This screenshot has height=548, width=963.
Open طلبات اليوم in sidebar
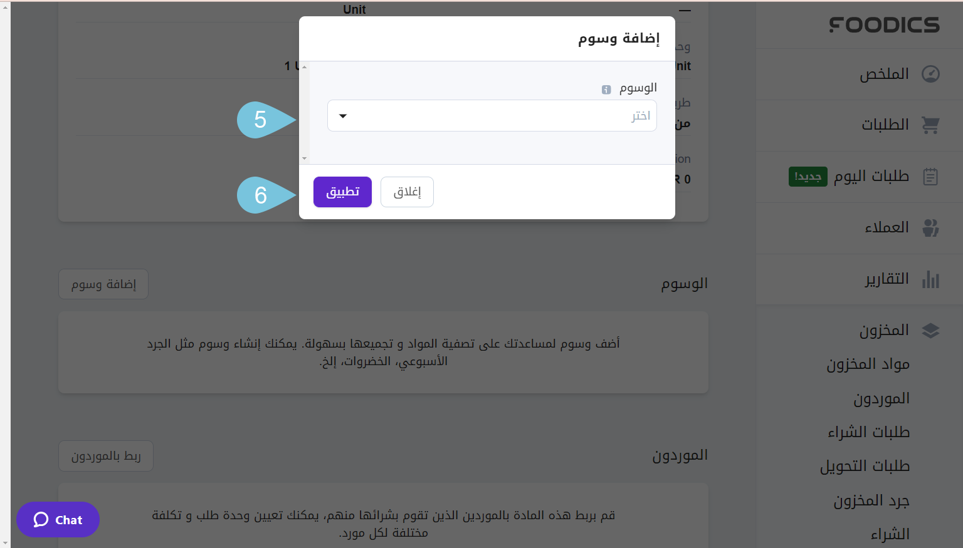pyautogui.click(x=871, y=177)
